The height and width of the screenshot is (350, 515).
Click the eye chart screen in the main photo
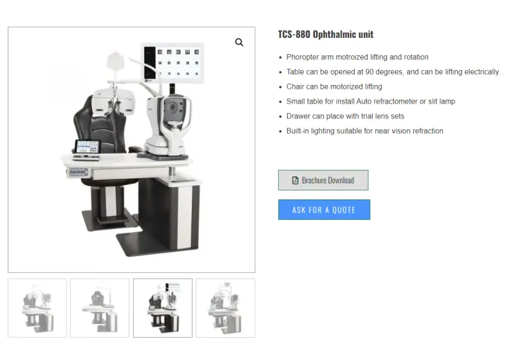coord(173,62)
